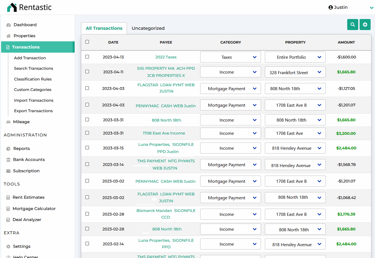
Task: Open the 2022 Taxes payee link
Action: pos(166,57)
